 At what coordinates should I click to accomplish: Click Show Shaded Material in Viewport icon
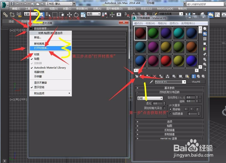tap(187, 76)
